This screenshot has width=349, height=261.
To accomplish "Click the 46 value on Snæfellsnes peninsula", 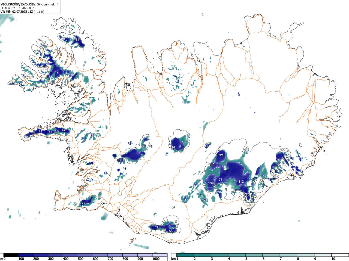I will point(50,132).
